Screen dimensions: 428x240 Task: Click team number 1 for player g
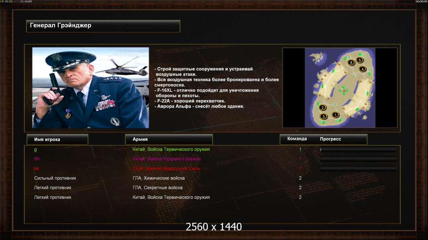coord(300,149)
